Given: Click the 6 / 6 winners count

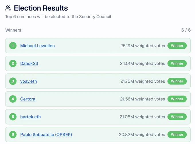Looking at the screenshot, I should click(186, 30).
